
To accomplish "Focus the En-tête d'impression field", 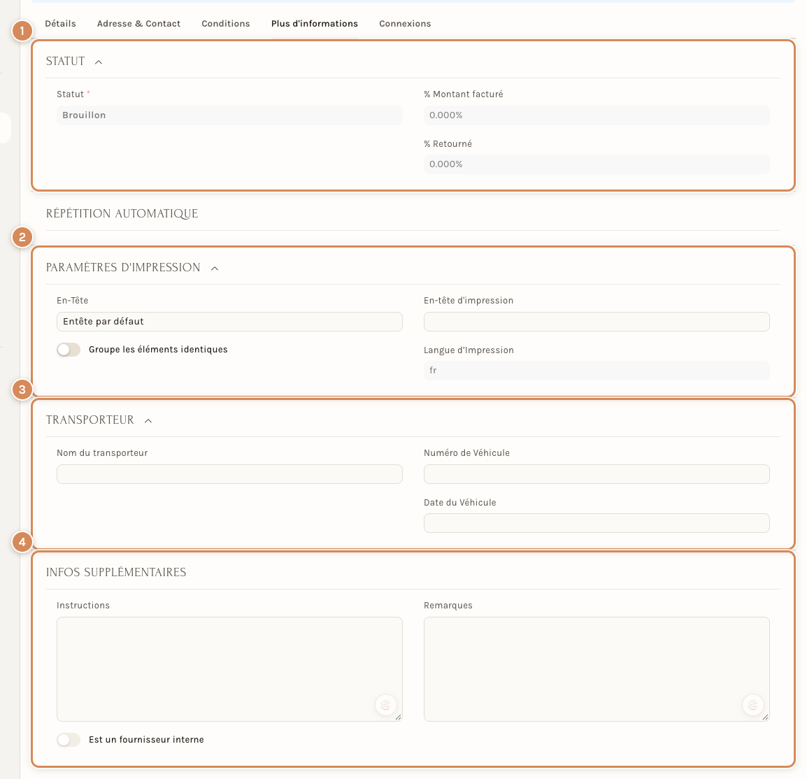I will (x=597, y=322).
